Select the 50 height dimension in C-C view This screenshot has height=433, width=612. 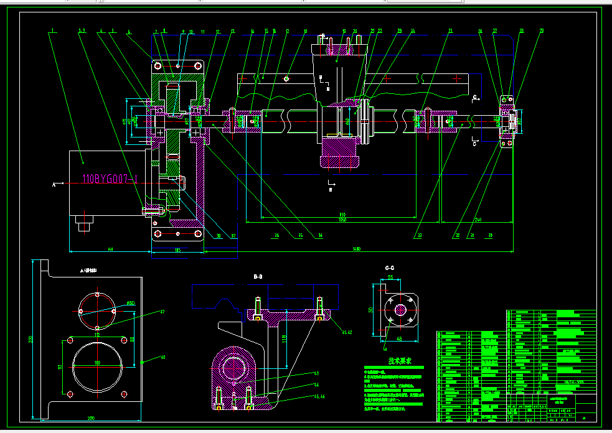[371, 310]
